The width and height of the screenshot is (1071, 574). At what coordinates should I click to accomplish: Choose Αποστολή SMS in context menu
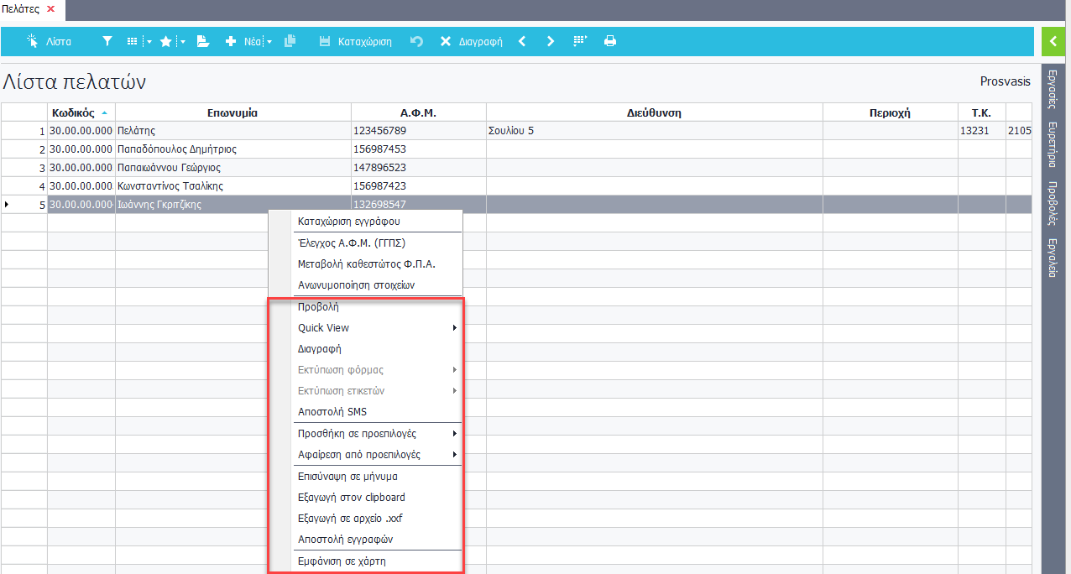coord(332,412)
